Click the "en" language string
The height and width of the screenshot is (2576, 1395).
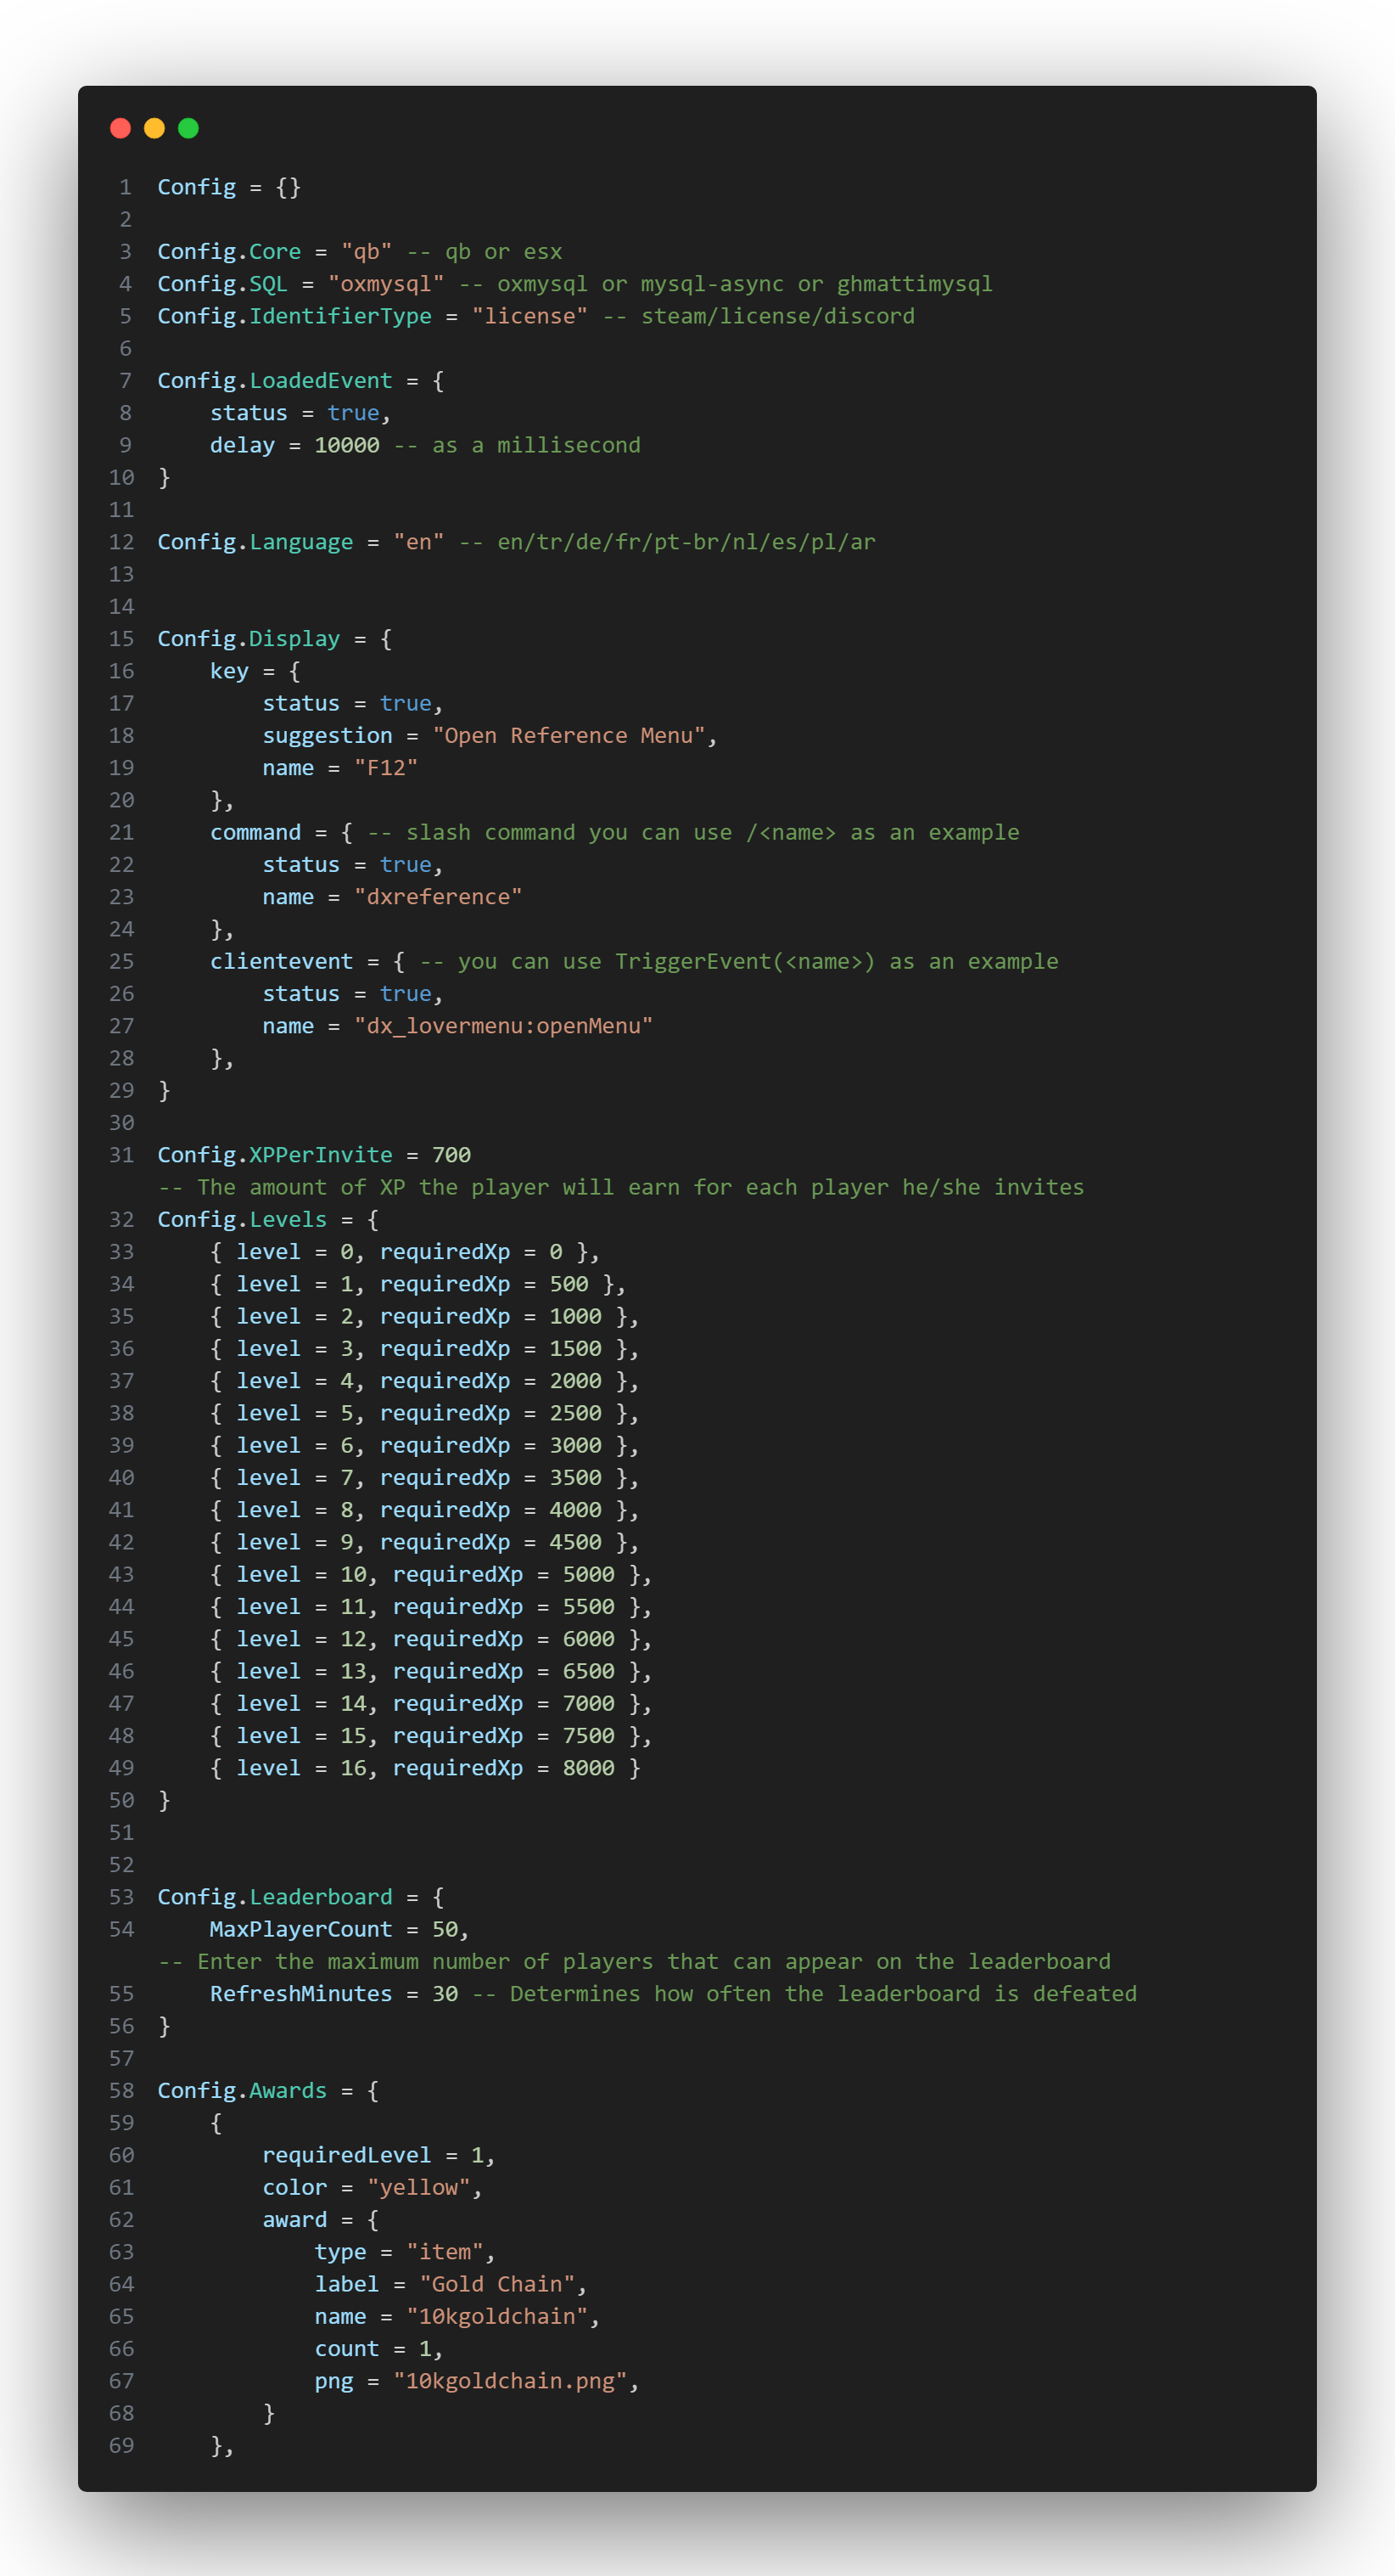[x=418, y=542]
